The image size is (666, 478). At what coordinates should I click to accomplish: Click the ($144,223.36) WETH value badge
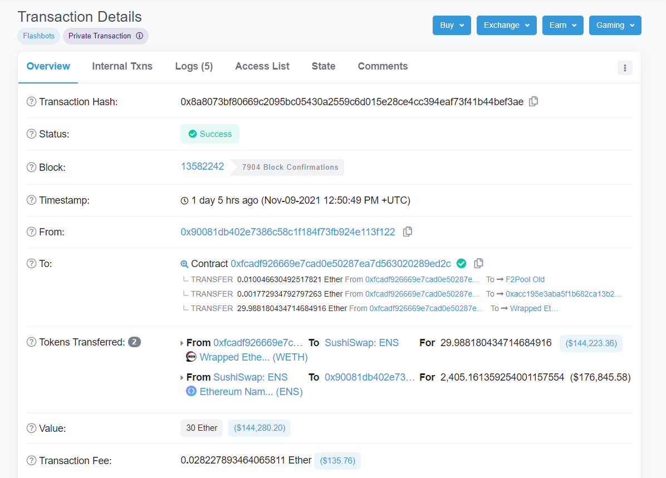tap(591, 343)
